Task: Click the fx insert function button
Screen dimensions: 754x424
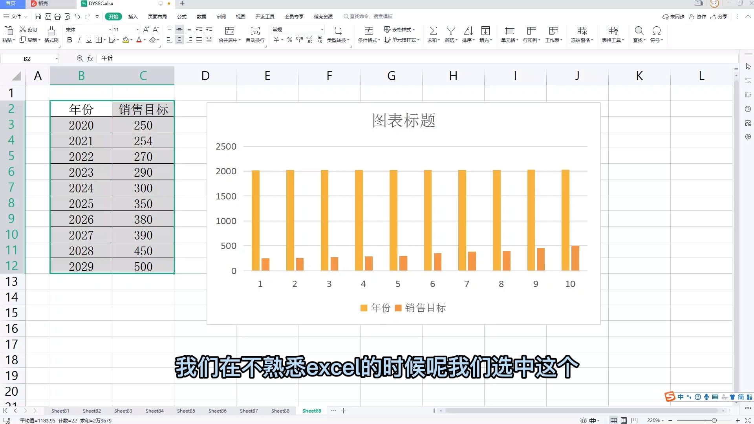Action: point(90,58)
